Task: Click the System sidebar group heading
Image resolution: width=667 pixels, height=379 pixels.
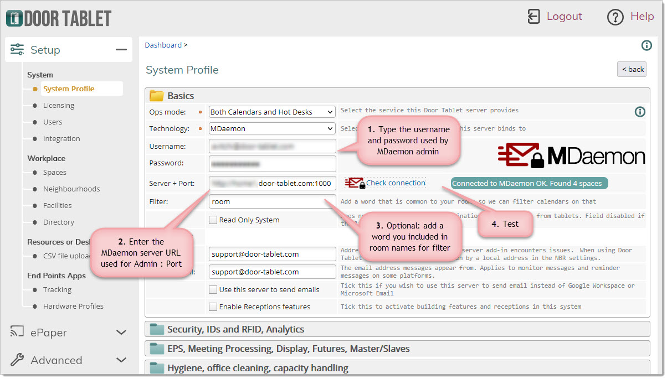Action: tap(40, 75)
